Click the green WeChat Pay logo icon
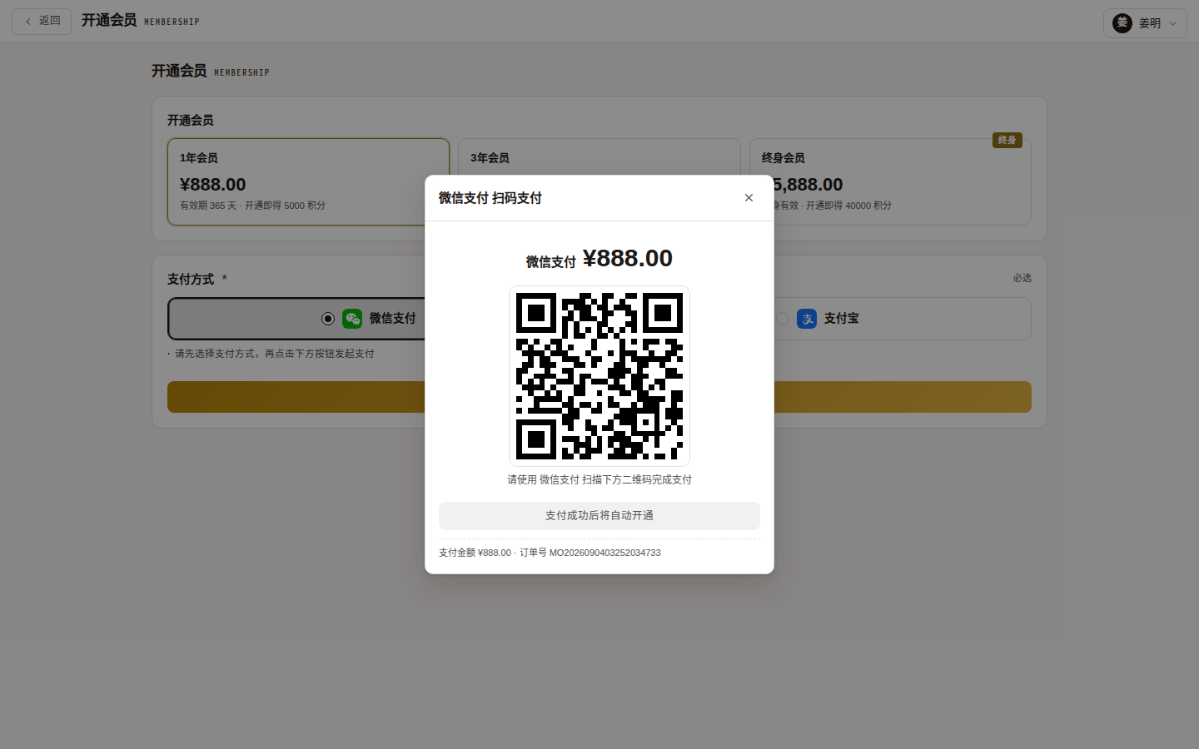This screenshot has width=1199, height=749. click(352, 319)
